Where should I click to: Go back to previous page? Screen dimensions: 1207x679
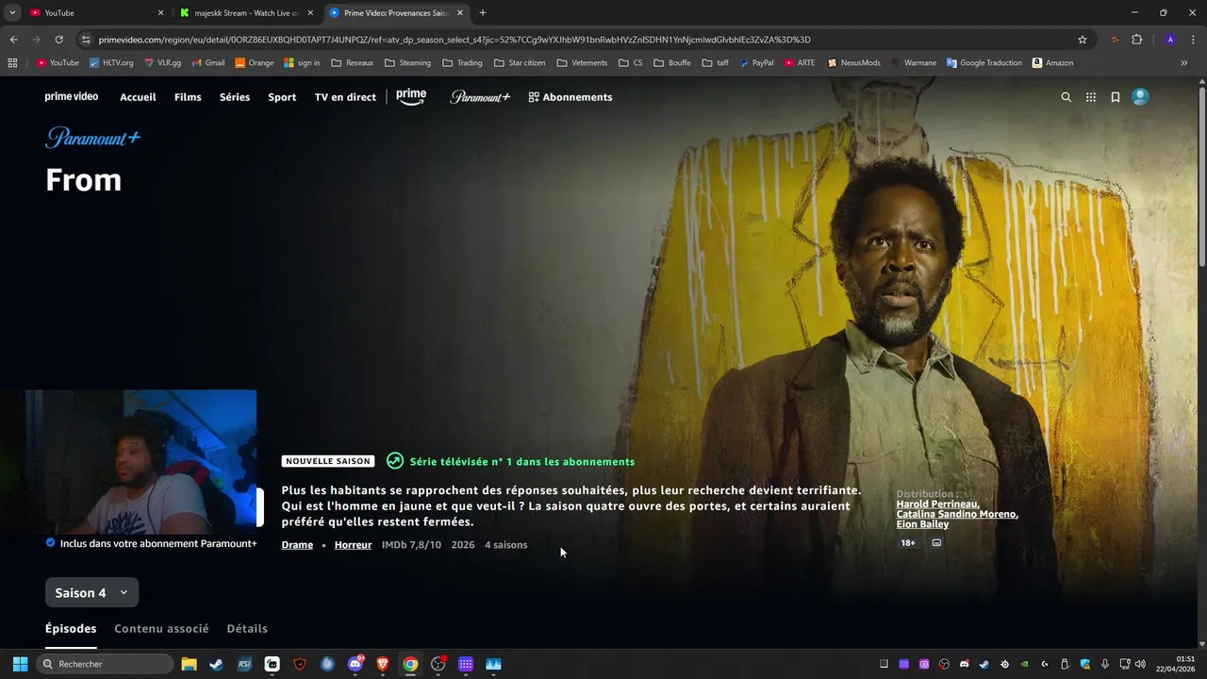coord(13,40)
